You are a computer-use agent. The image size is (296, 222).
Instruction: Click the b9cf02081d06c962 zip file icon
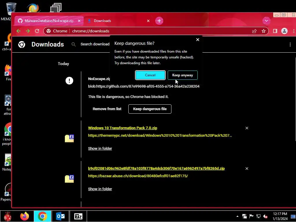(x=69, y=179)
